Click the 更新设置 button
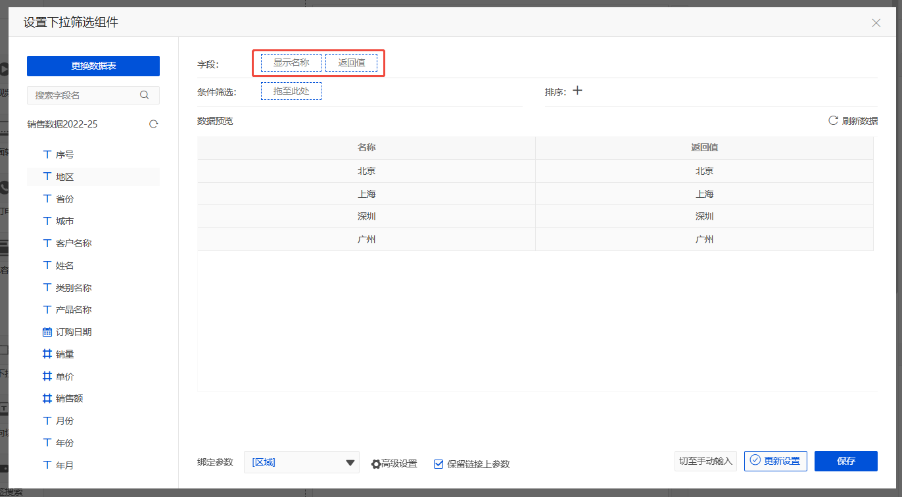This screenshot has width=902, height=497. tap(775, 461)
